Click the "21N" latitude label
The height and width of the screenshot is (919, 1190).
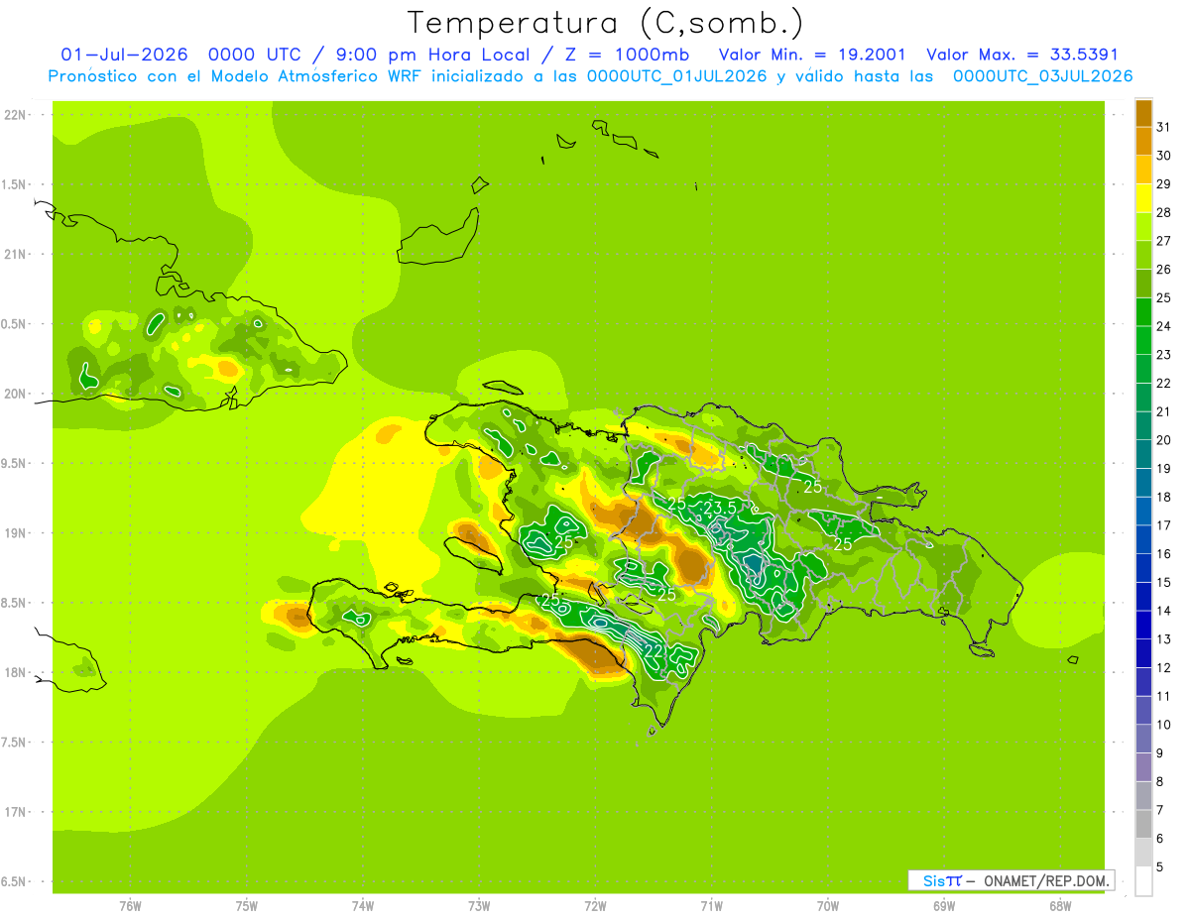pos(16,255)
